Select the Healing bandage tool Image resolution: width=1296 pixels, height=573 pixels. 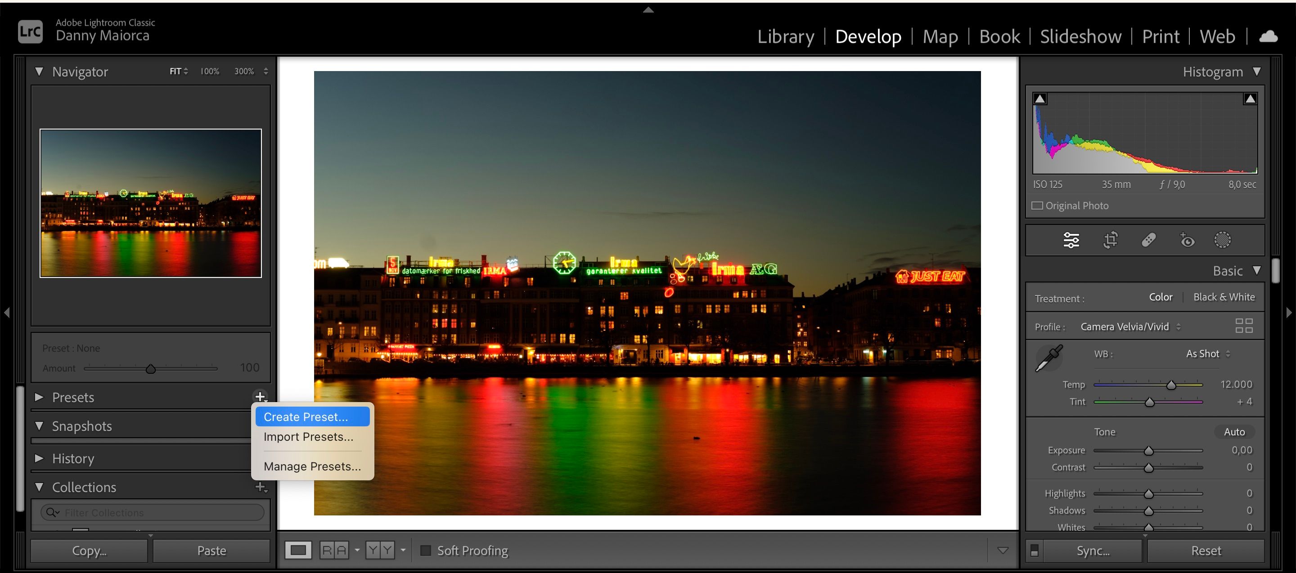[x=1148, y=240]
